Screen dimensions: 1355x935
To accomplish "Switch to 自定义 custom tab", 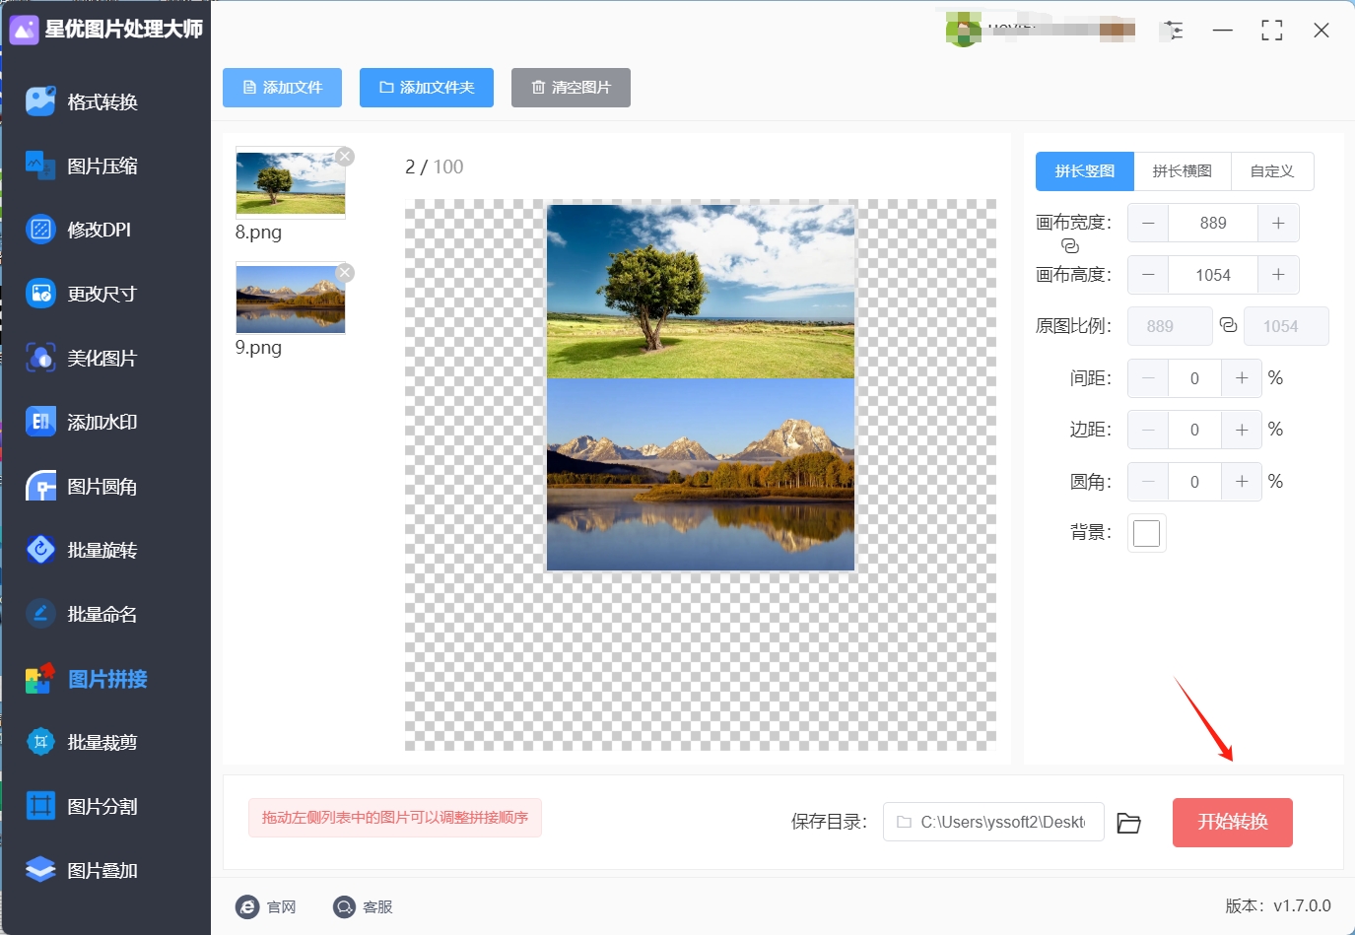I will coord(1272,171).
